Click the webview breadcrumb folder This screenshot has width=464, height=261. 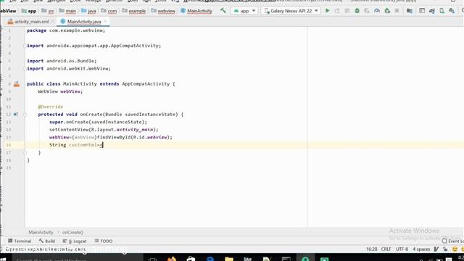(163, 11)
